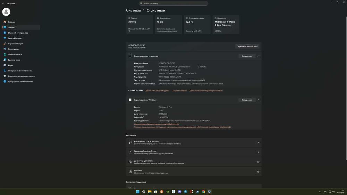Copy device specs with Копировать button
The width and height of the screenshot is (347, 195).
pyautogui.click(x=247, y=56)
